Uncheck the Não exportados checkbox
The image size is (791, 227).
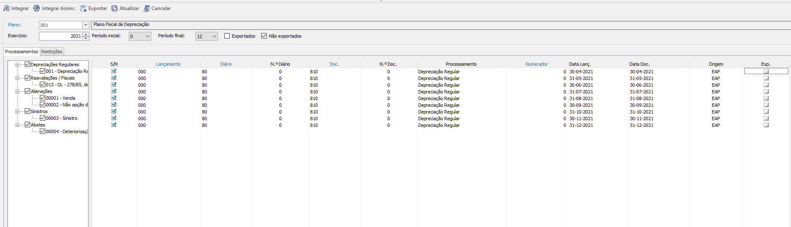pyautogui.click(x=264, y=36)
